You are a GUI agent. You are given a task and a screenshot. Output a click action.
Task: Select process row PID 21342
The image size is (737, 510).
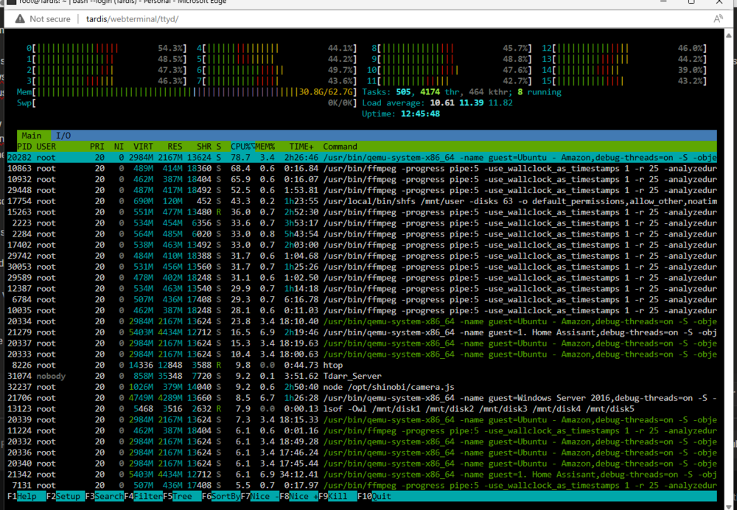pyautogui.click(x=362, y=475)
